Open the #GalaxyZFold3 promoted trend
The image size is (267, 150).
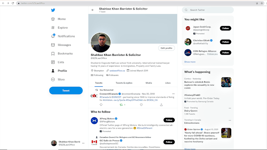(x=192, y=95)
